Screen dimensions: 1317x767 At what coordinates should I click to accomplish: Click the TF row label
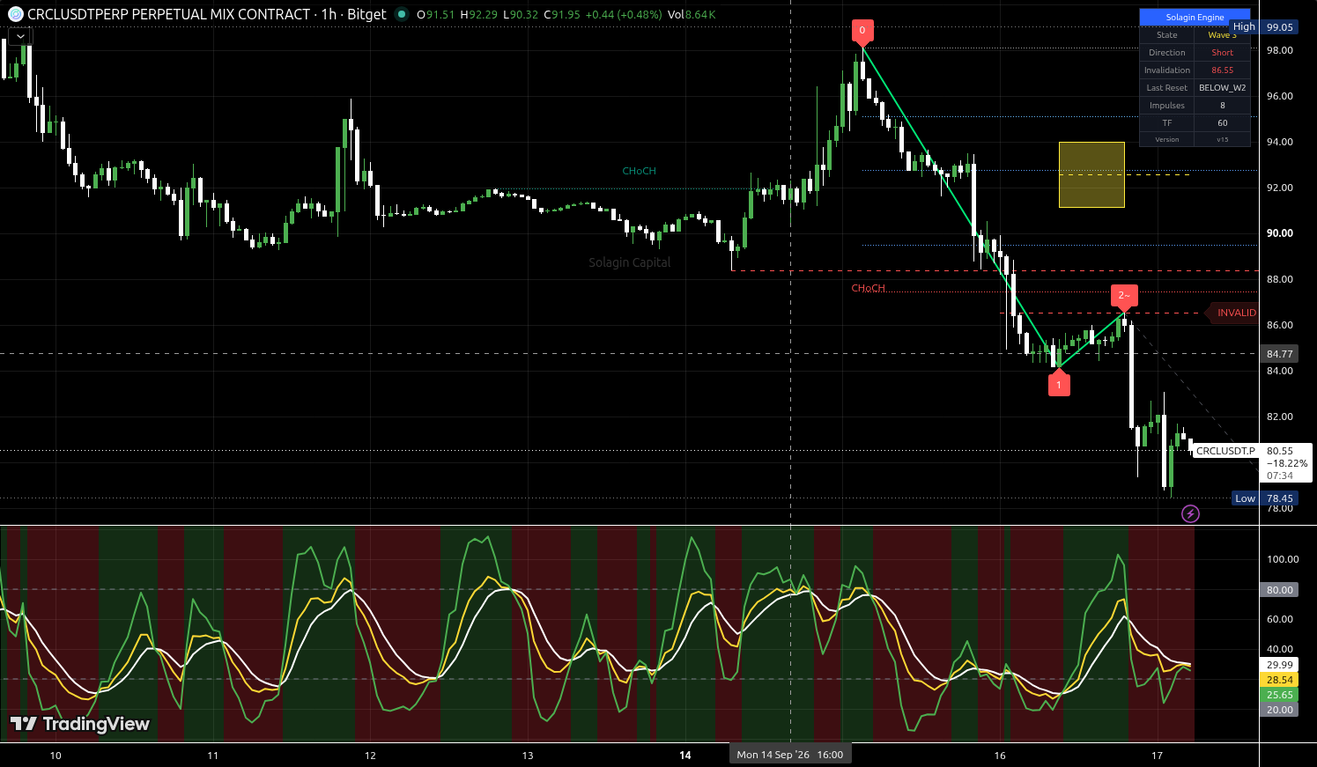tap(1166, 123)
